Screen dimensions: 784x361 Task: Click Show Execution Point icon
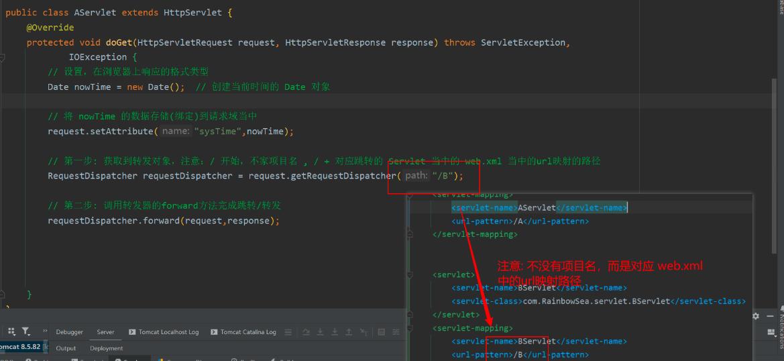pos(288,331)
